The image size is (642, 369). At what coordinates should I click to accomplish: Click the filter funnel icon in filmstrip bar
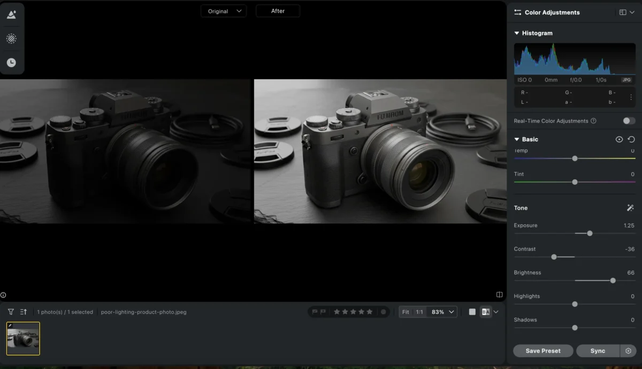(11, 312)
